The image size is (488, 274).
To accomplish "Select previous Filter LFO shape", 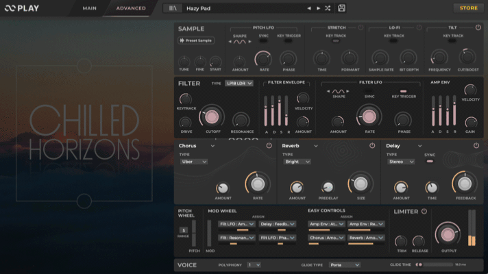I will tap(328, 91).
